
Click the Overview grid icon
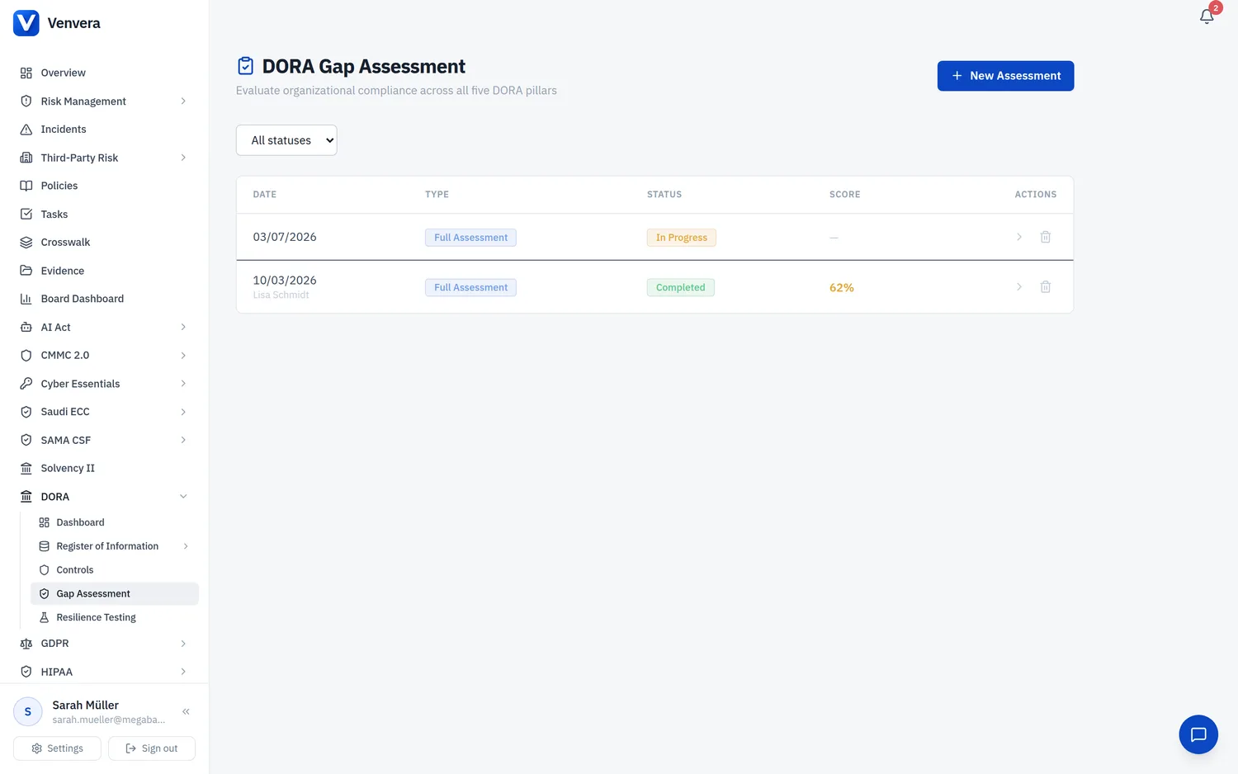pyautogui.click(x=26, y=73)
